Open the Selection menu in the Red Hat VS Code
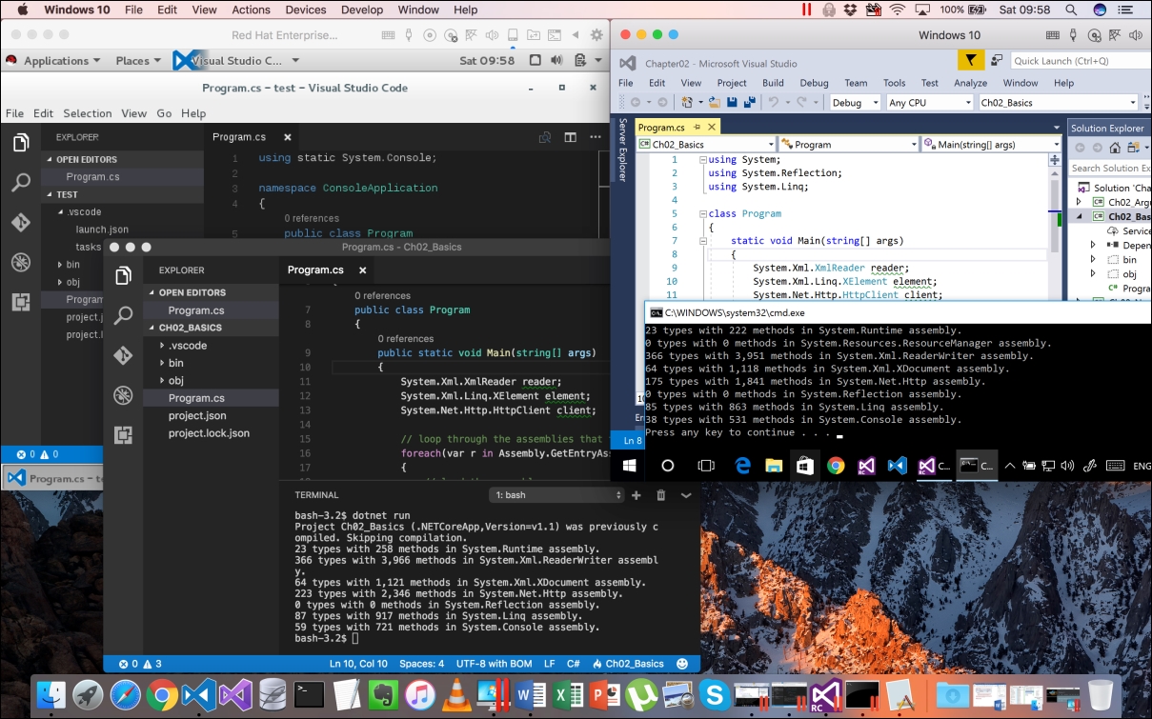 (88, 112)
